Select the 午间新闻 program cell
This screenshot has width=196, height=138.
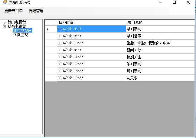pyautogui.click(x=160, y=64)
